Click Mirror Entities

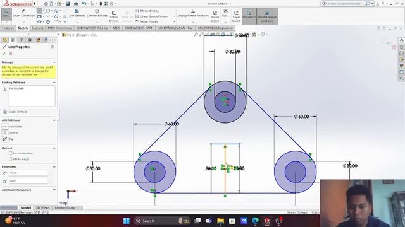pos(147,11)
